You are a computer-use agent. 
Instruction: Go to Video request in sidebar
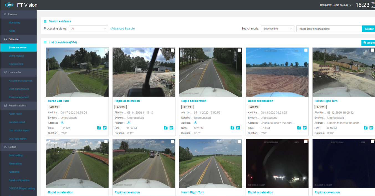click(x=16, y=56)
